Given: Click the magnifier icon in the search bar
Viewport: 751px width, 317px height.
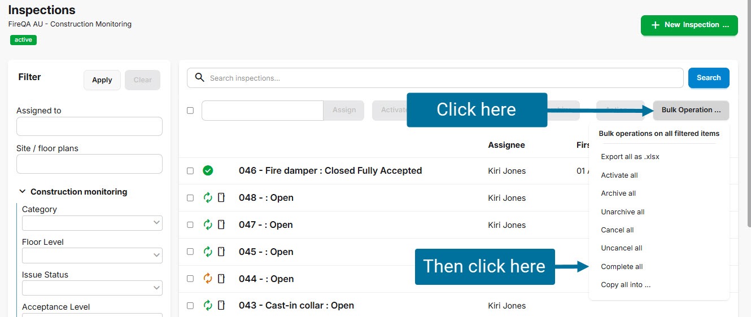Looking at the screenshot, I should 199,78.
